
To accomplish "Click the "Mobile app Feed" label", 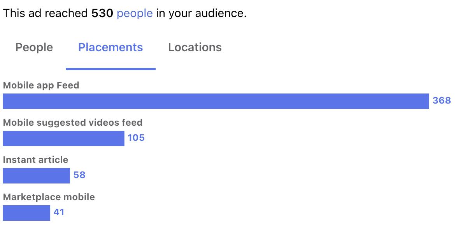I will (41, 85).
